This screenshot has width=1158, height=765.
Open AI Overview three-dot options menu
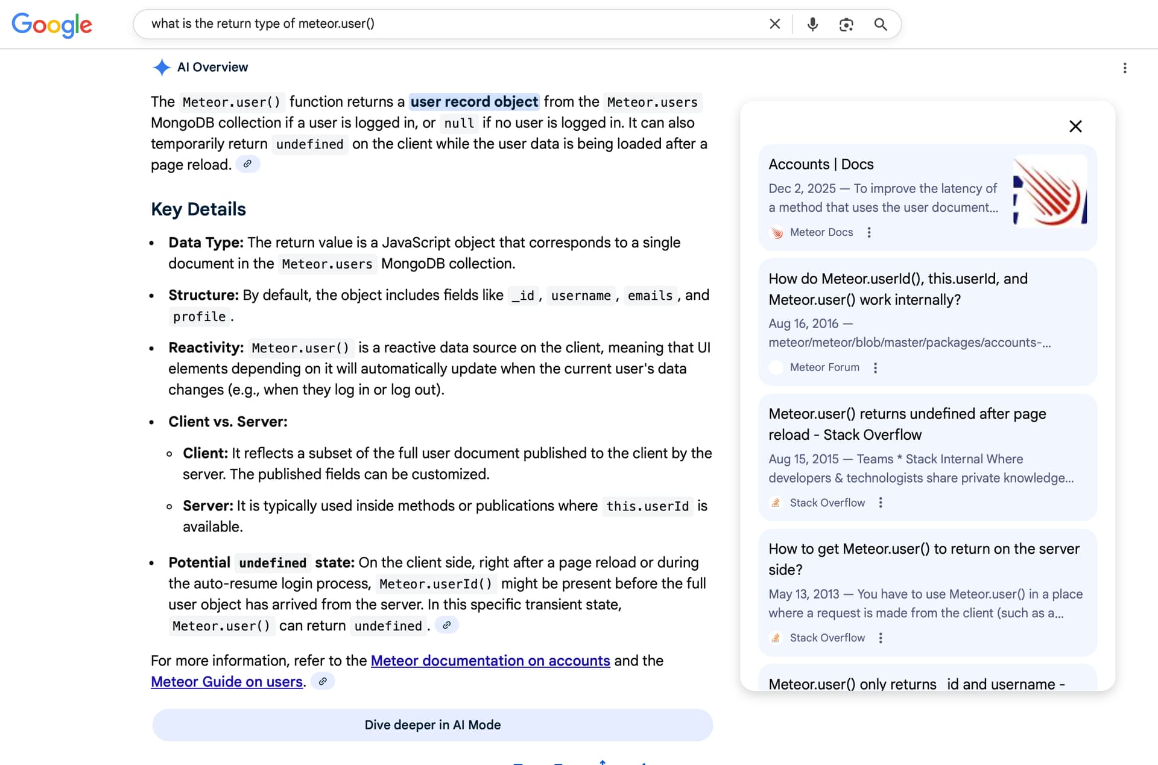tap(1124, 68)
